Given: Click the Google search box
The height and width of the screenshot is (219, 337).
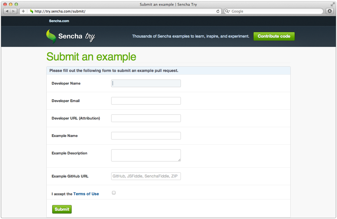Looking at the screenshot, I should (273, 11).
